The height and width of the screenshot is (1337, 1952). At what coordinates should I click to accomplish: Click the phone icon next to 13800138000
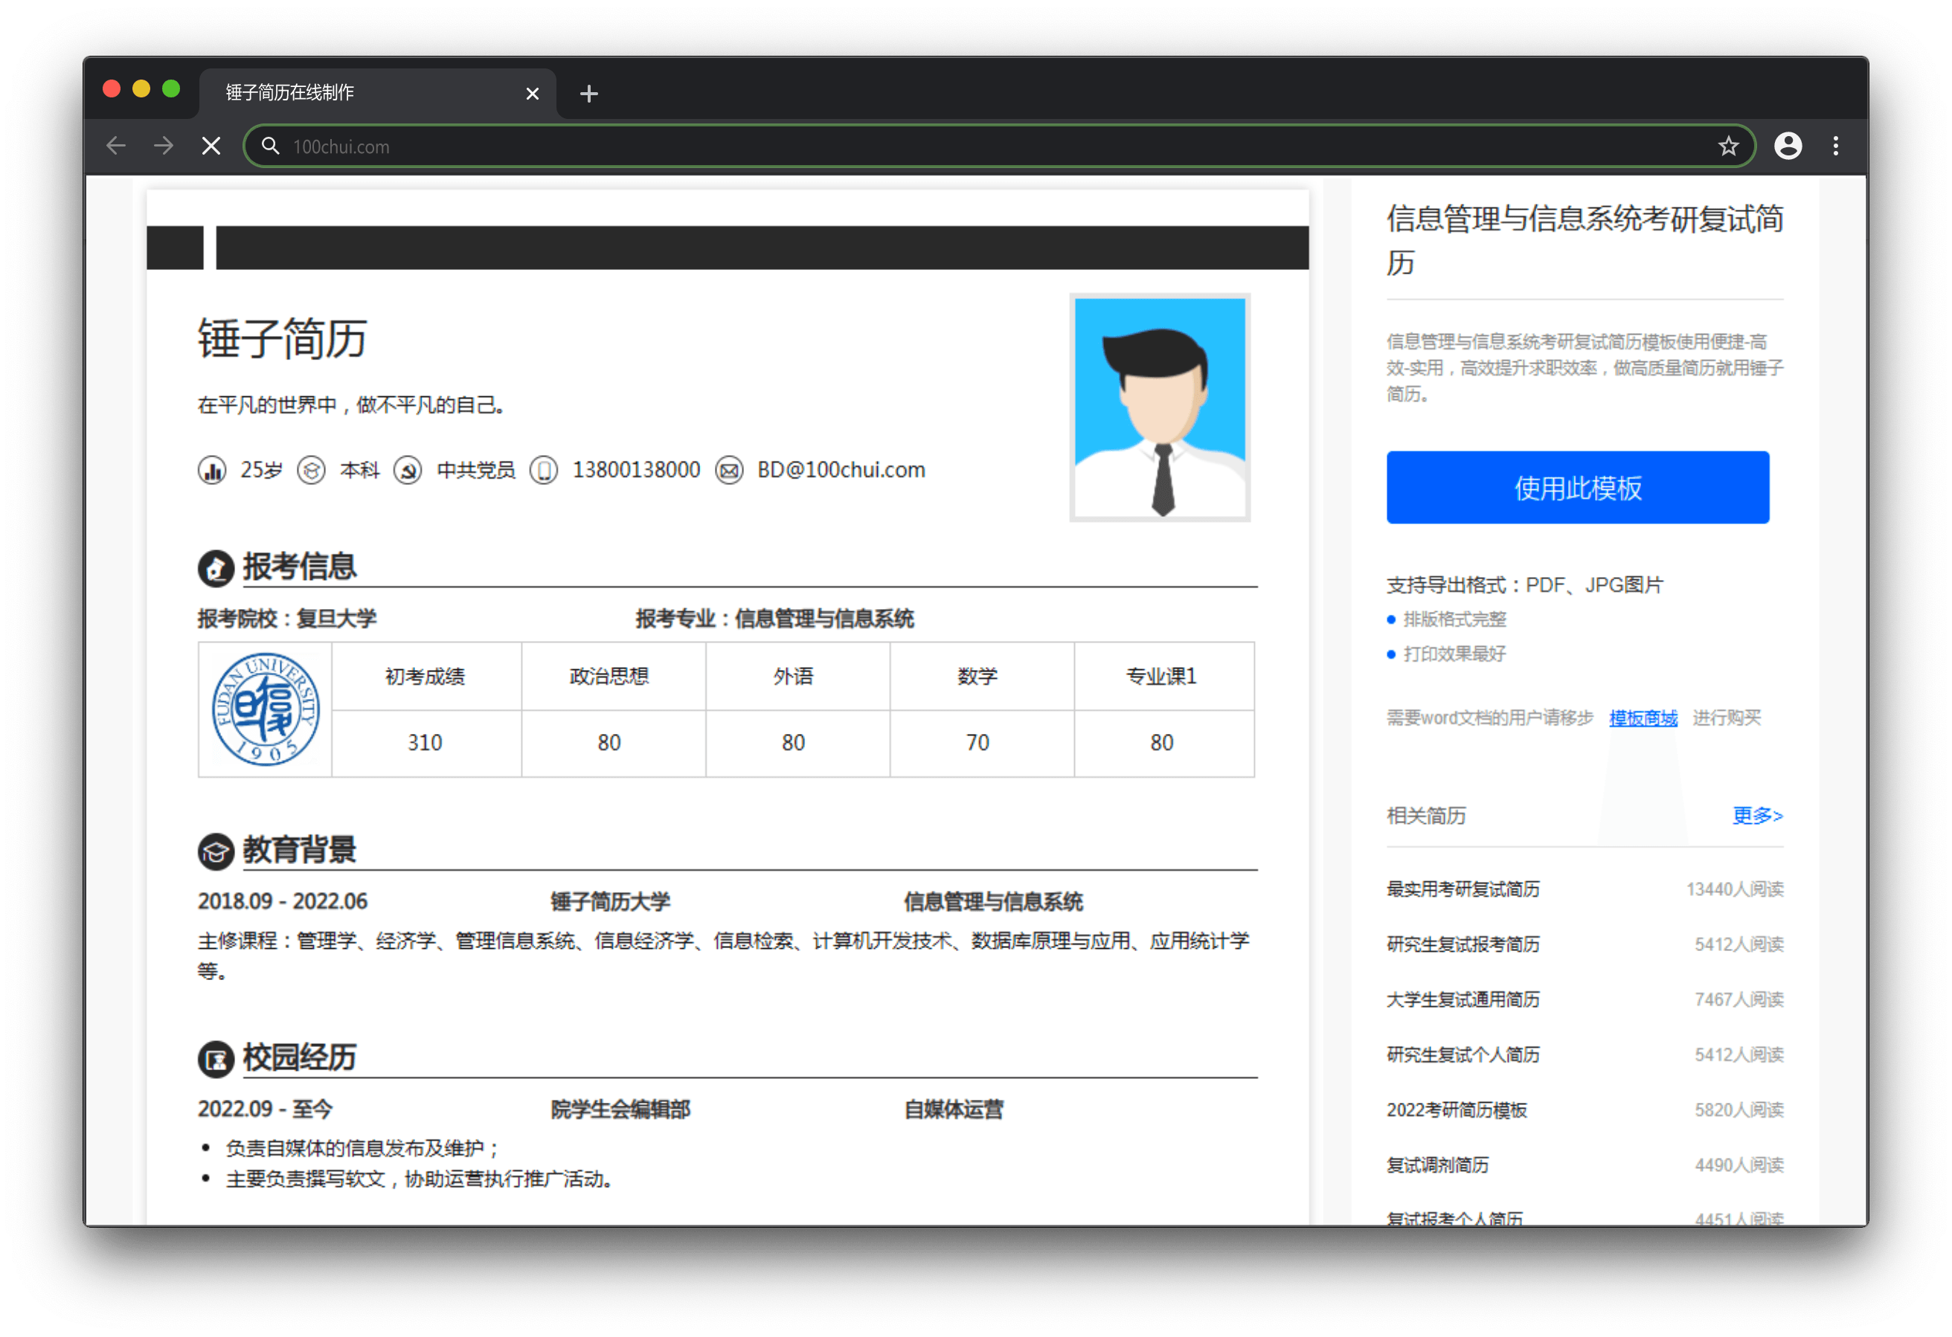tap(544, 470)
